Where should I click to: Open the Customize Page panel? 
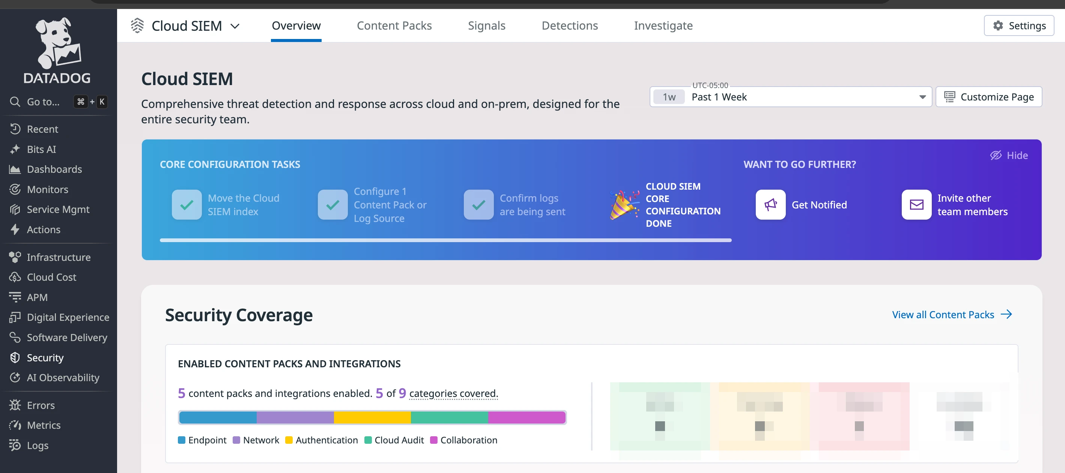click(988, 97)
